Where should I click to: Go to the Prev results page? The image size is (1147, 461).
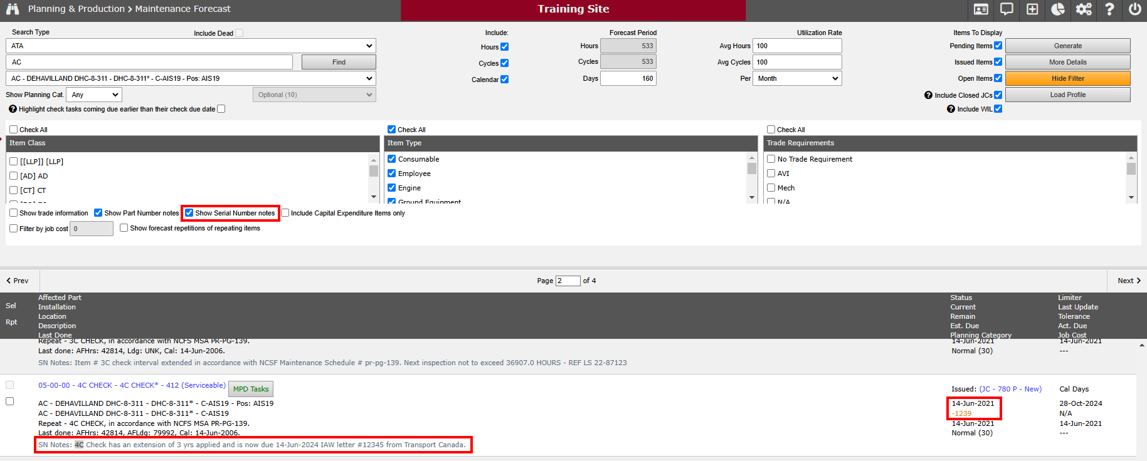click(18, 281)
